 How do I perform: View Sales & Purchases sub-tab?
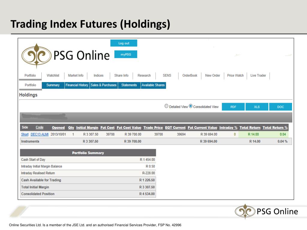(103, 85)
